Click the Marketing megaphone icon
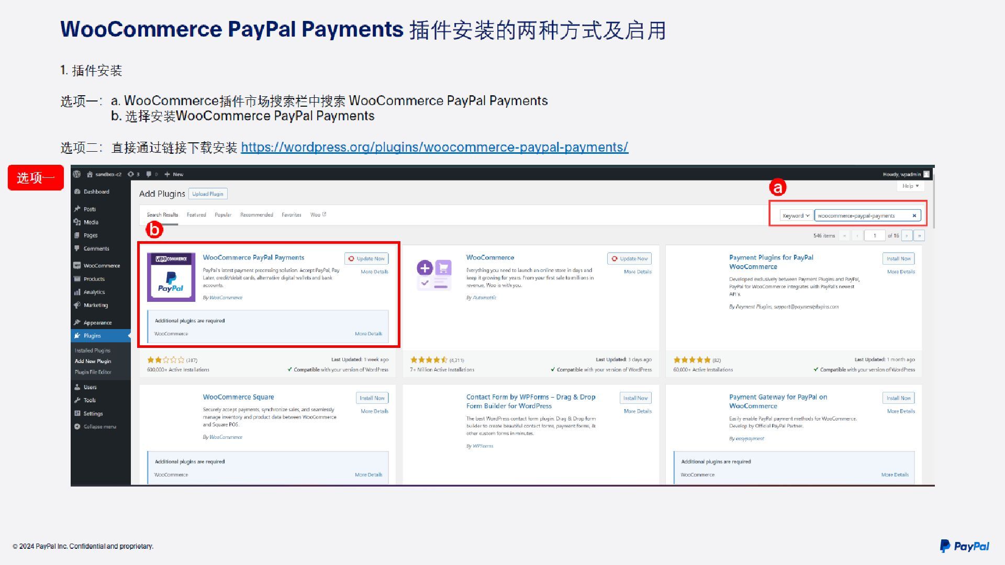The width and height of the screenshot is (1005, 565). pos(77,305)
